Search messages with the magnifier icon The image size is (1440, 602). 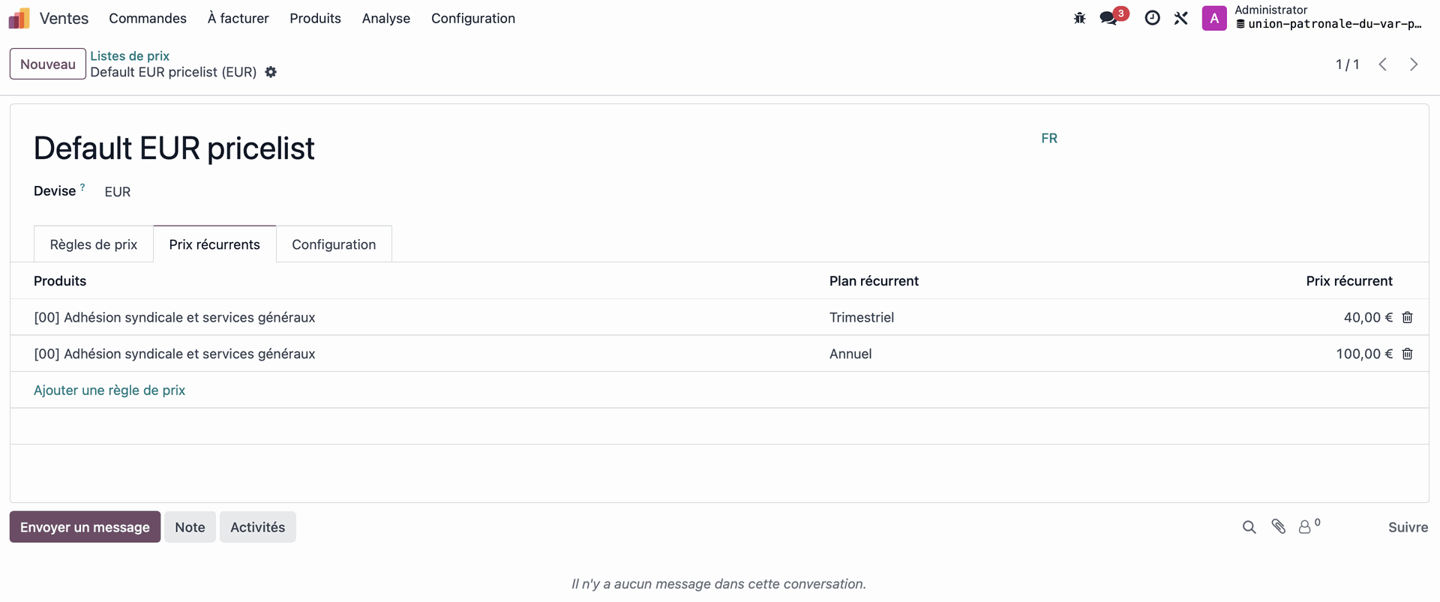pyautogui.click(x=1249, y=527)
